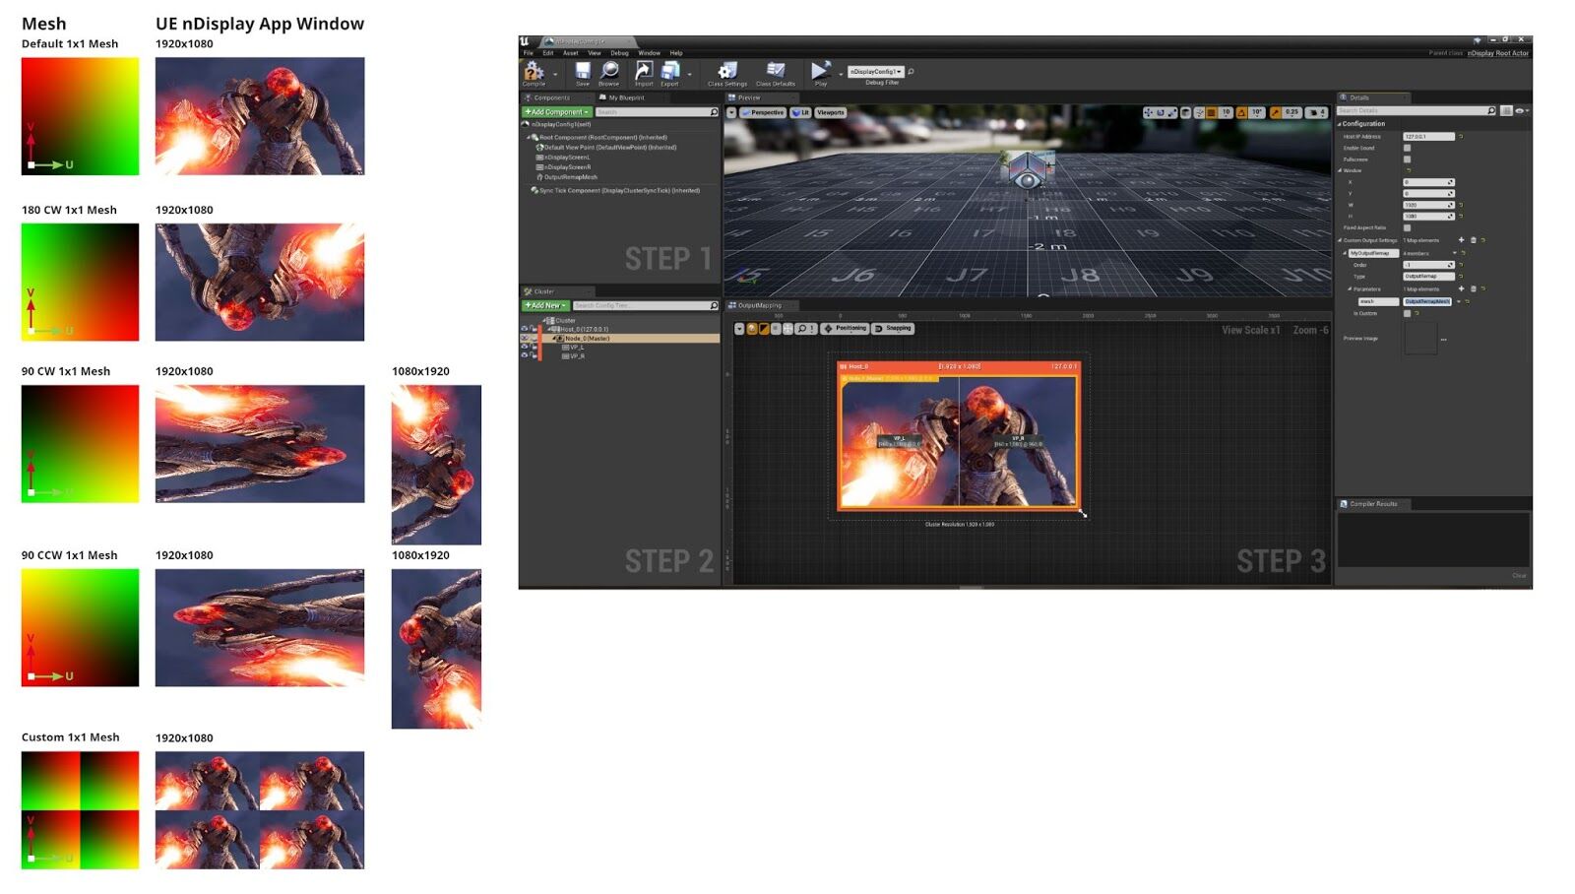Browse to the asset in Content Browser
Screen dimensions: 1575x894
click(x=609, y=72)
